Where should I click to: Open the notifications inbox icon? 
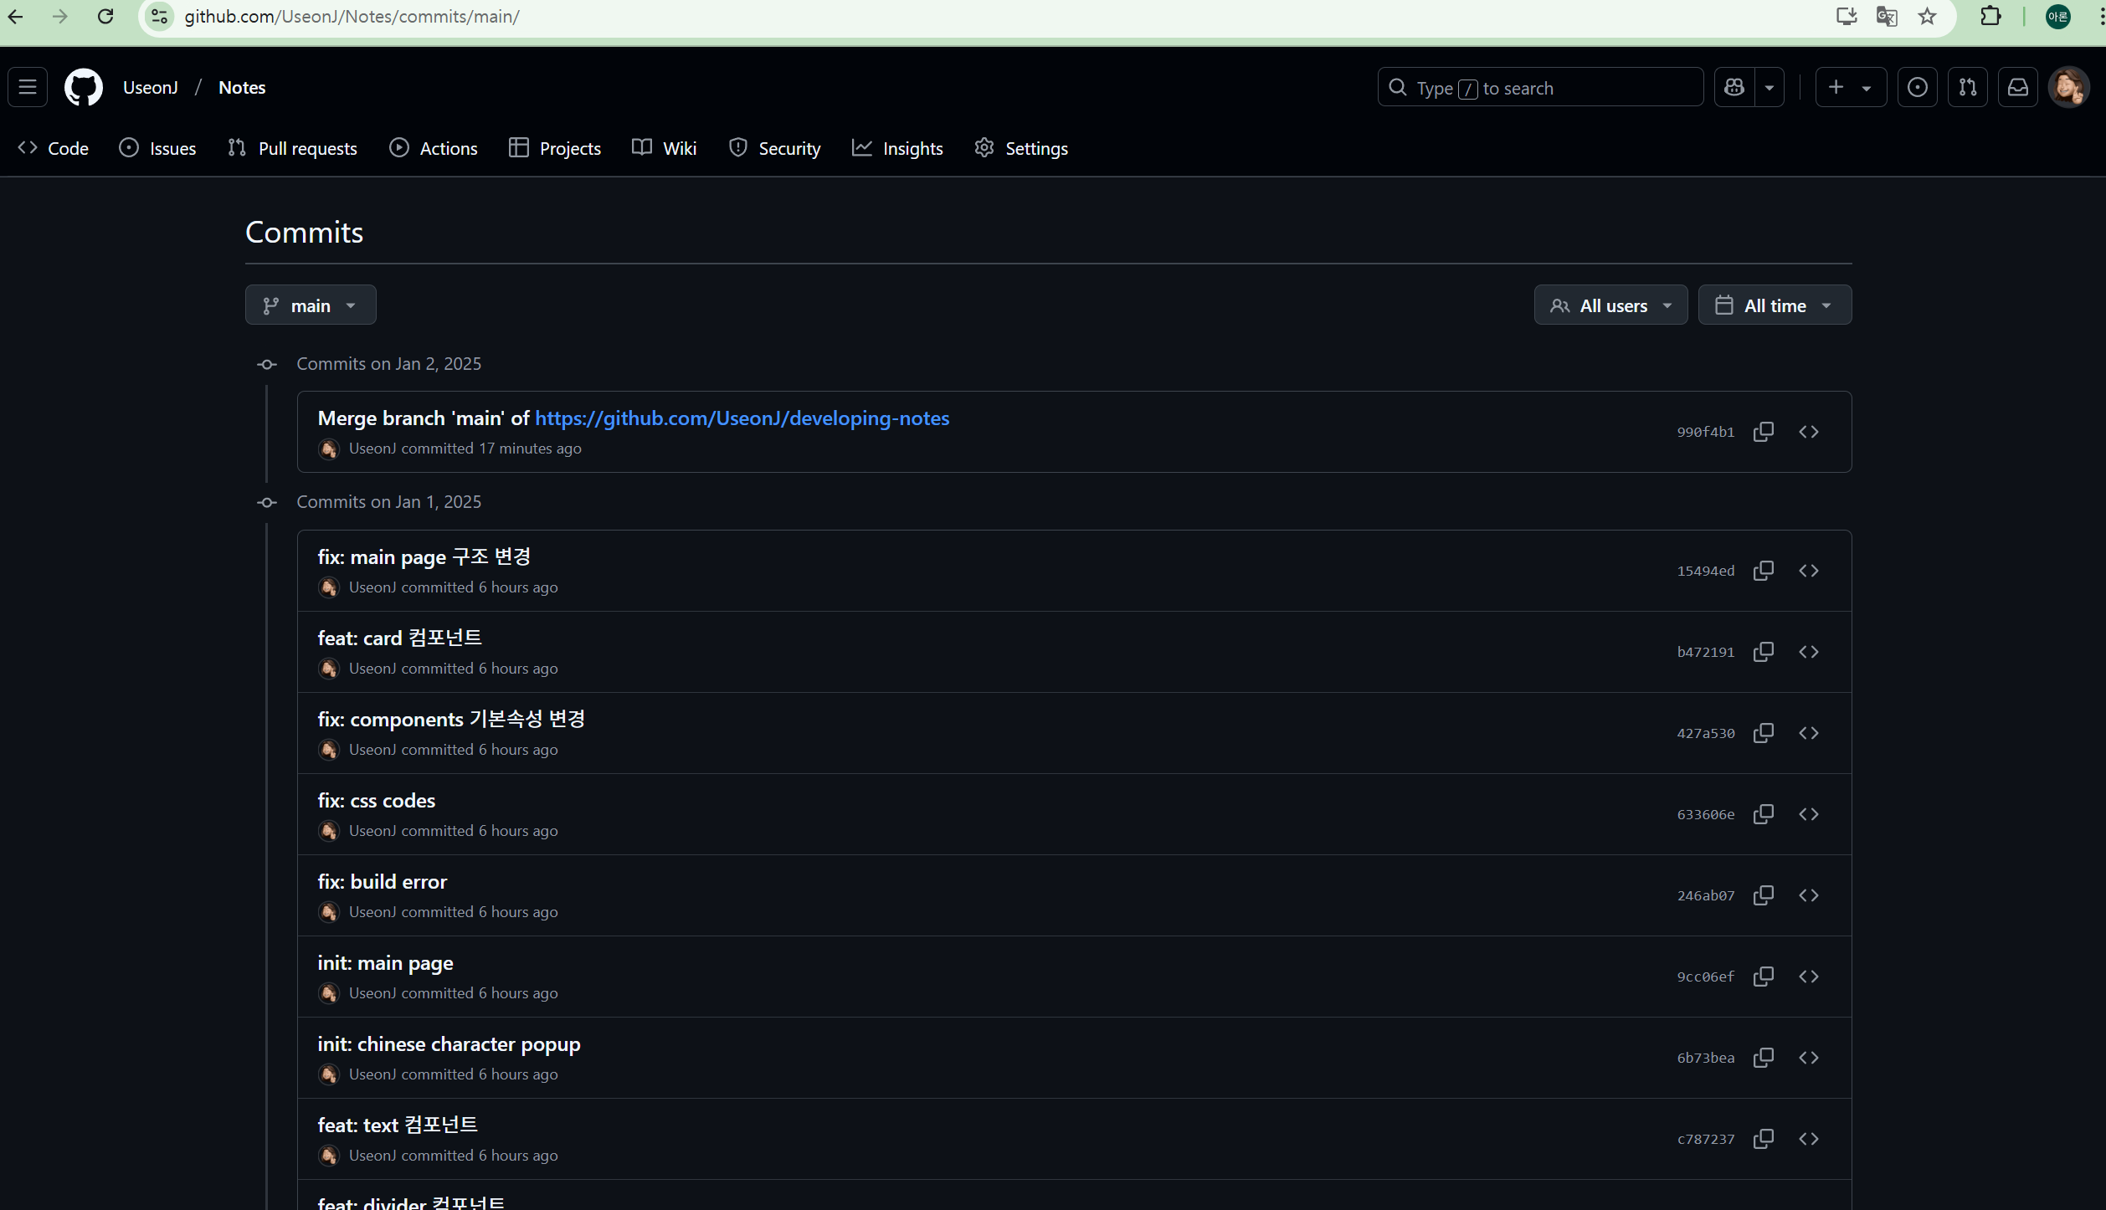click(x=2017, y=87)
